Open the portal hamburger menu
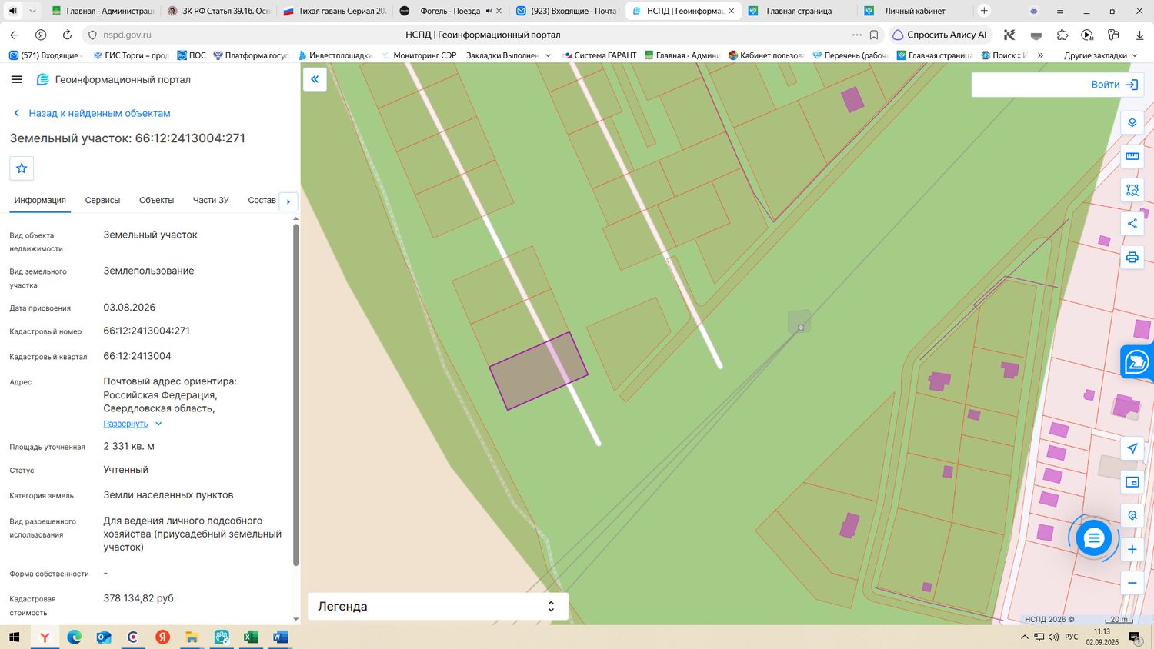 17,79
